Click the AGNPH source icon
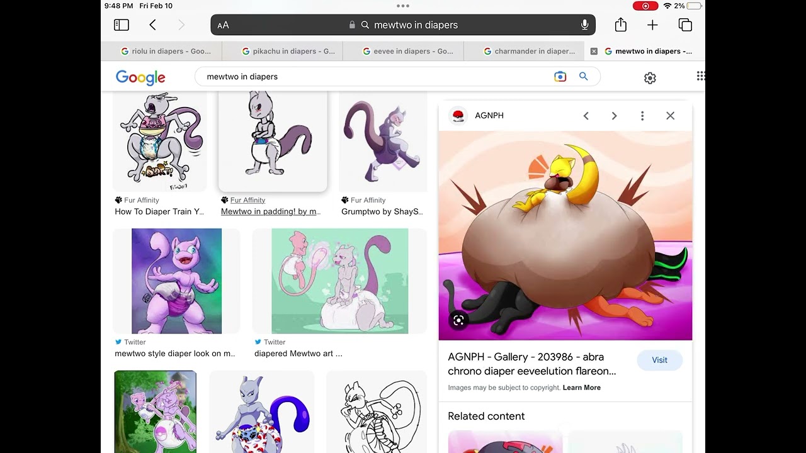The image size is (806, 453). 458,116
